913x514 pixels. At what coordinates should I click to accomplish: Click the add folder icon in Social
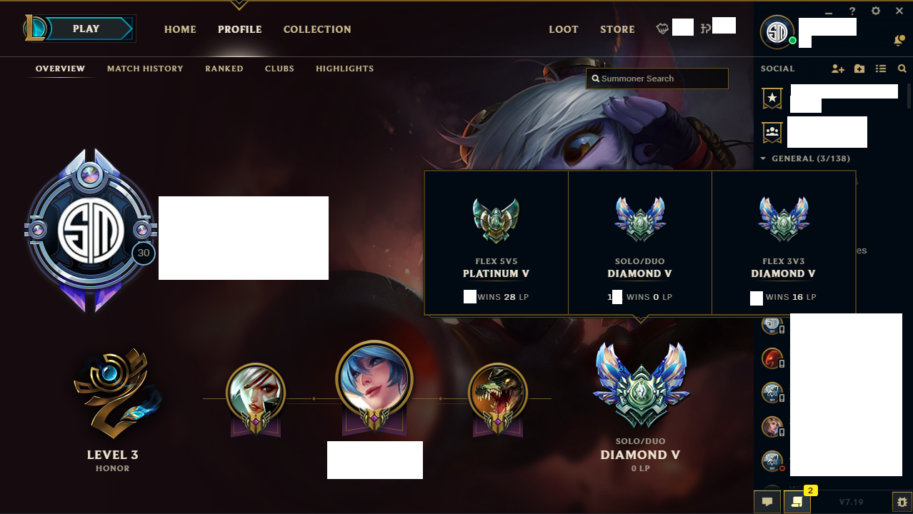(859, 69)
